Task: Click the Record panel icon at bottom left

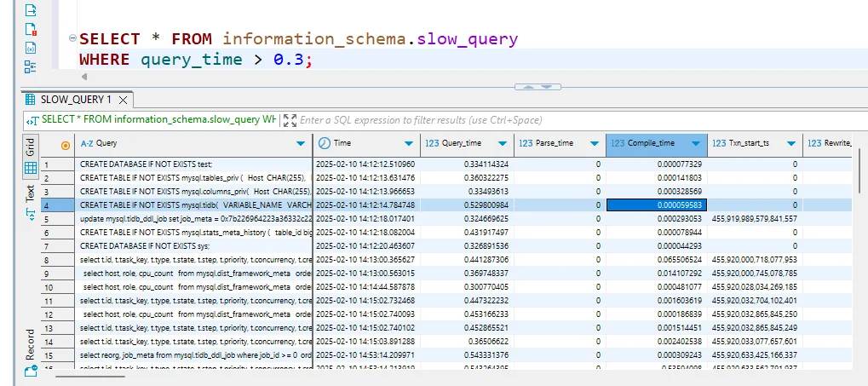Action: (31, 371)
